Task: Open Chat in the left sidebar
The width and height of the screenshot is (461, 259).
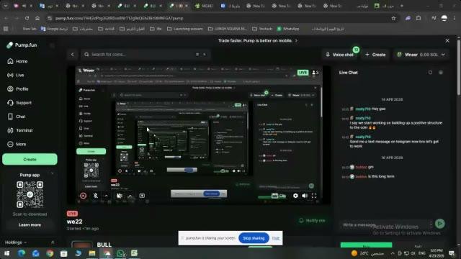Action: (x=17, y=117)
